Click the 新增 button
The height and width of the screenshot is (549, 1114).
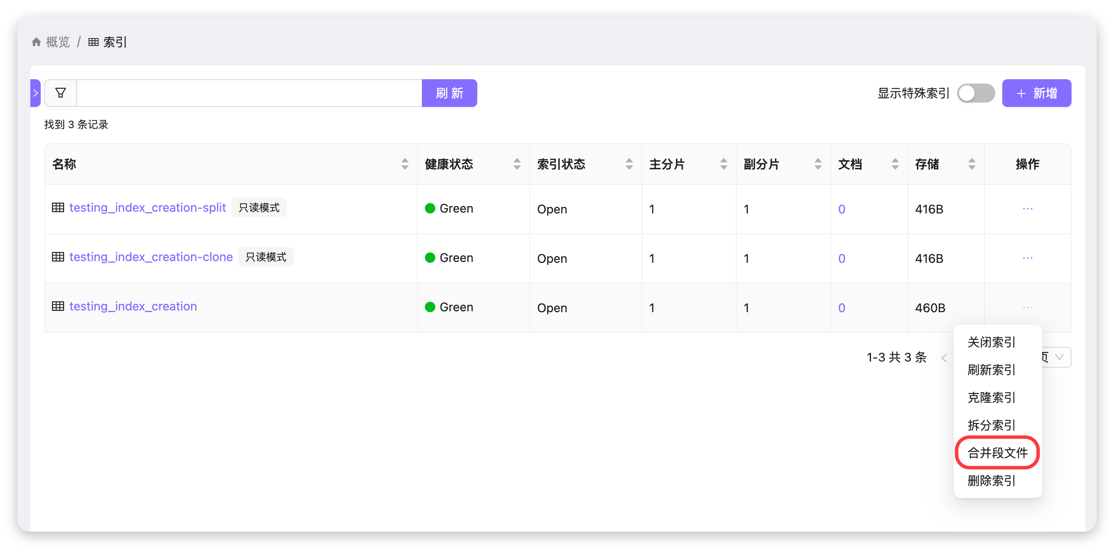tap(1036, 93)
